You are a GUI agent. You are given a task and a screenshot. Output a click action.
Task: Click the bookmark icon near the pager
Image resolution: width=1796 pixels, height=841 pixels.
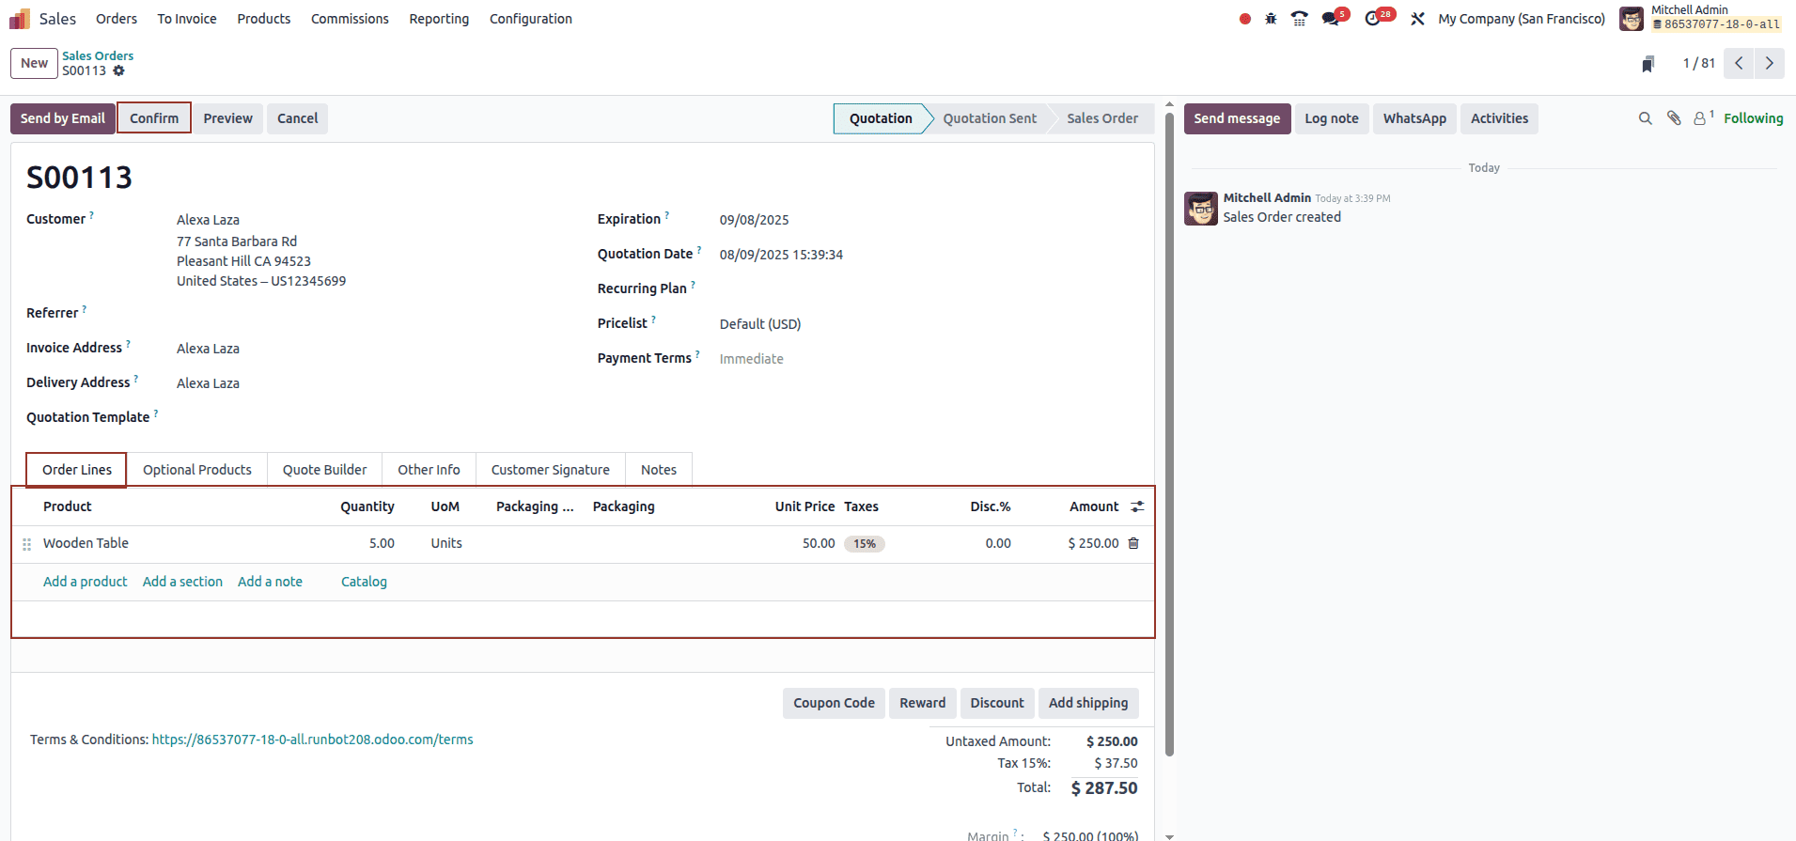pos(1648,64)
